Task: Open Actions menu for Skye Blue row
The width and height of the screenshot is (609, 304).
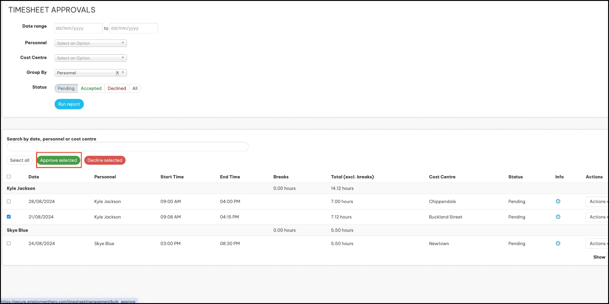Action: pyautogui.click(x=597, y=244)
